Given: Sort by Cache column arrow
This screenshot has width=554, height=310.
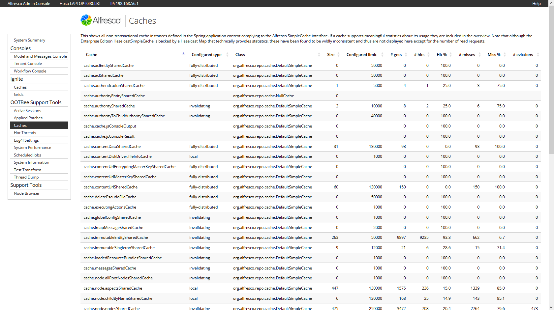Looking at the screenshot, I should point(183,53).
